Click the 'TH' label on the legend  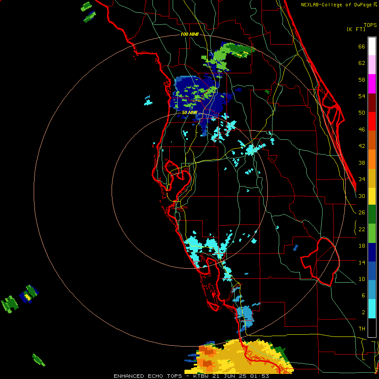pyautogui.click(x=362, y=328)
